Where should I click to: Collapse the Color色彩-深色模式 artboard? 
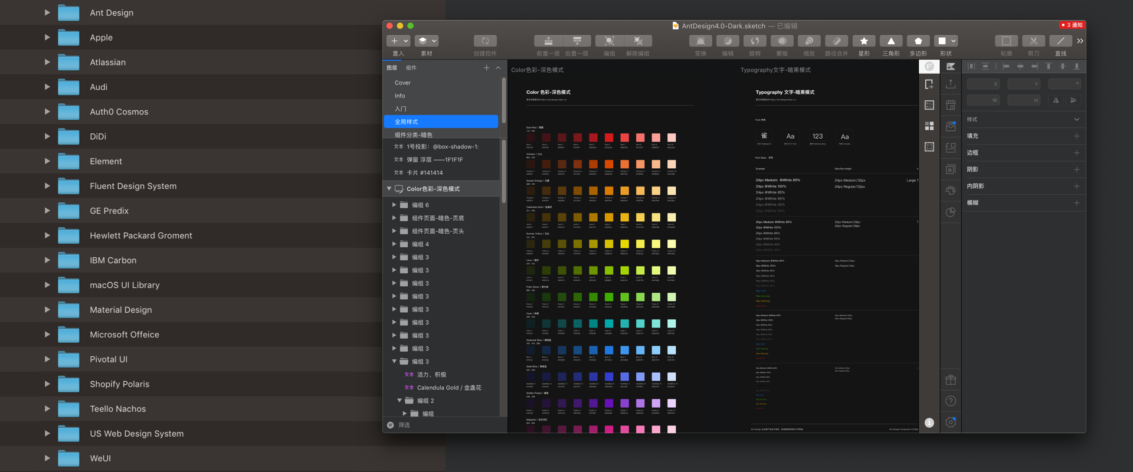click(389, 189)
